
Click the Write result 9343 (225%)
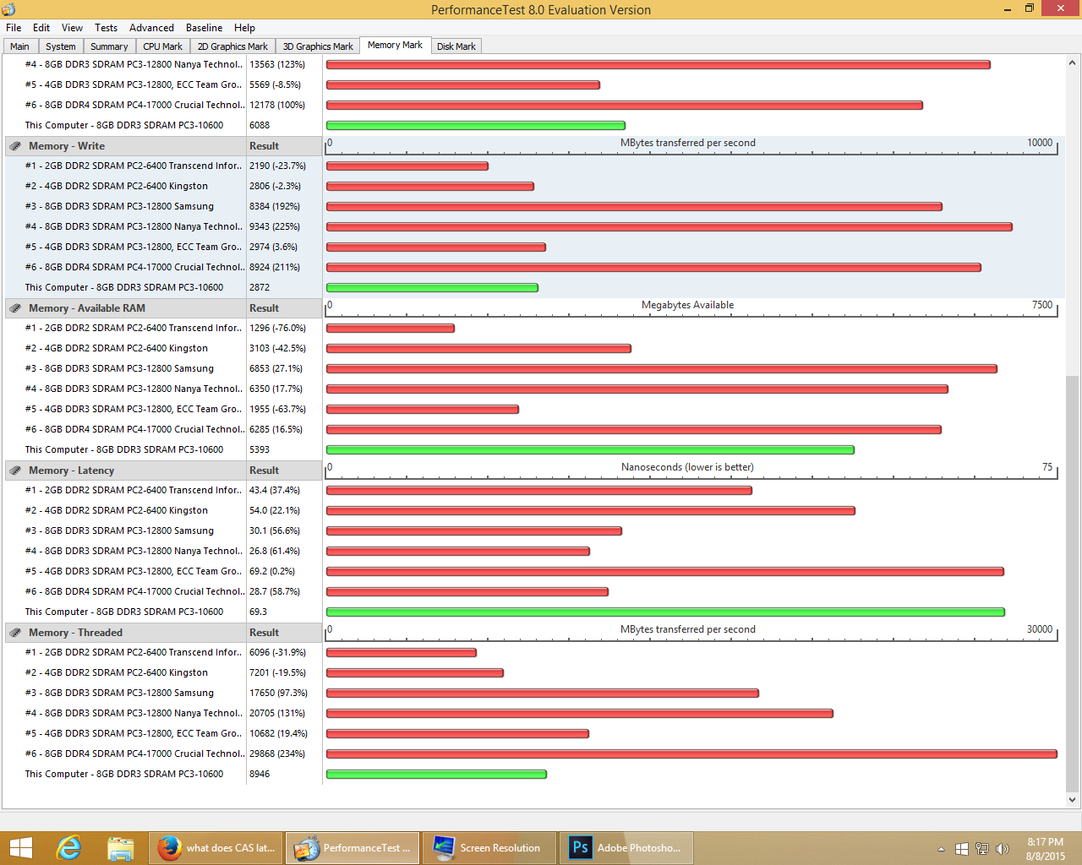274,227
